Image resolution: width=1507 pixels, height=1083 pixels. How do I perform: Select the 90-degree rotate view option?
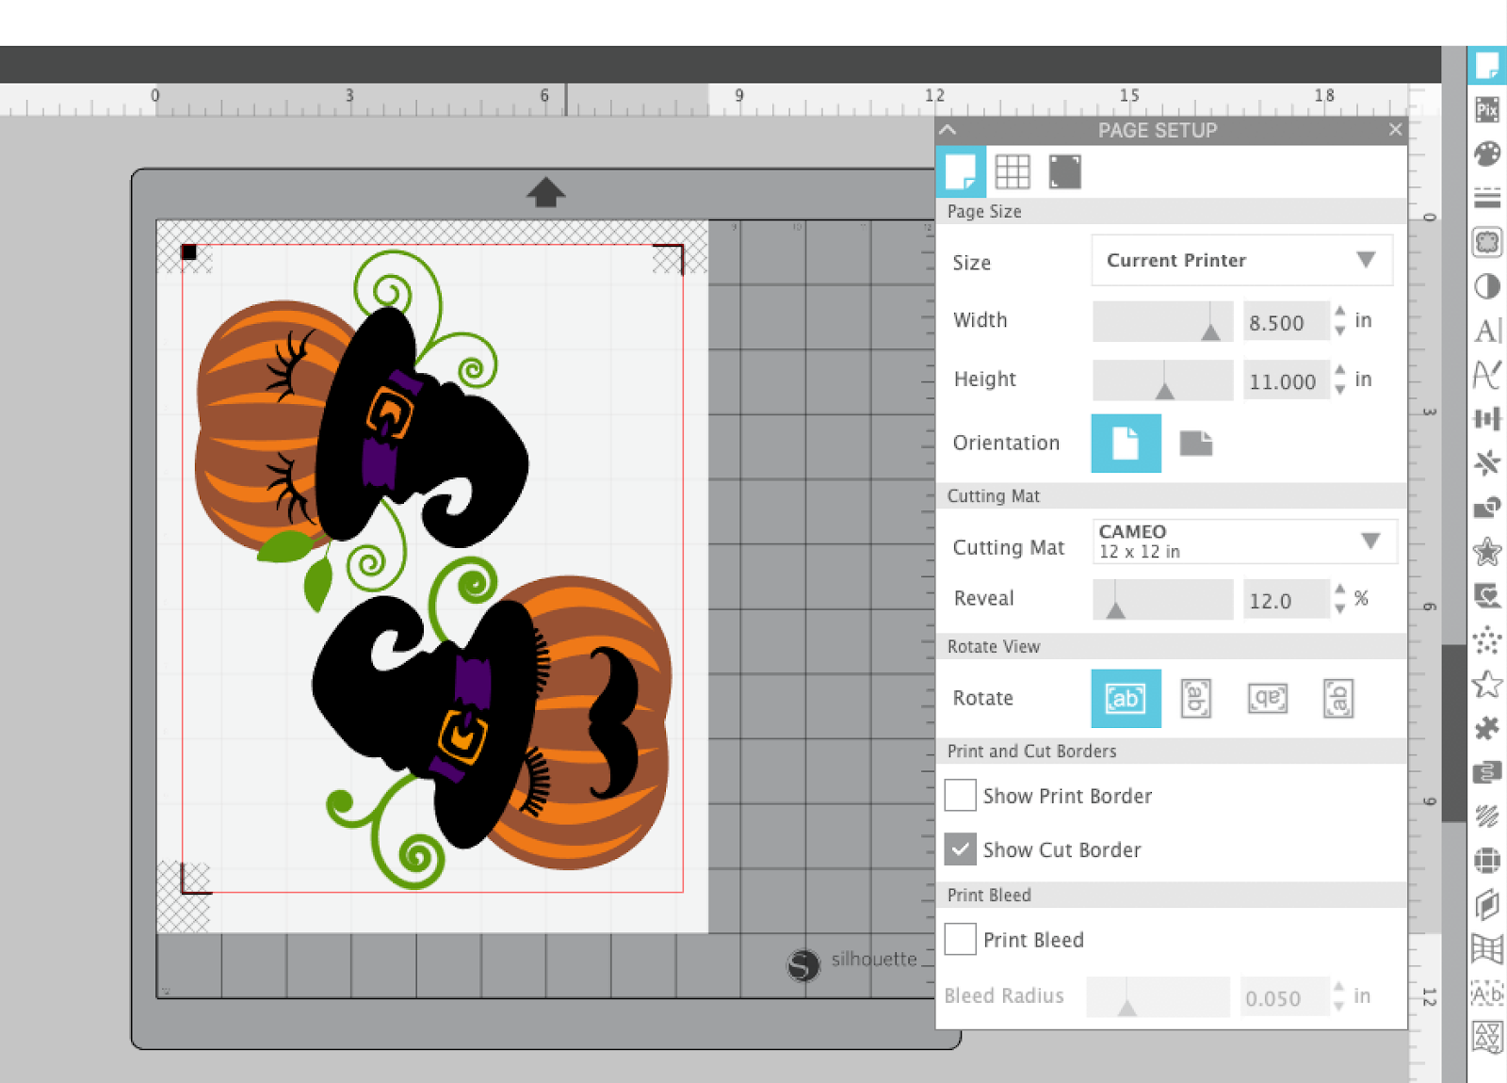coord(1195,698)
